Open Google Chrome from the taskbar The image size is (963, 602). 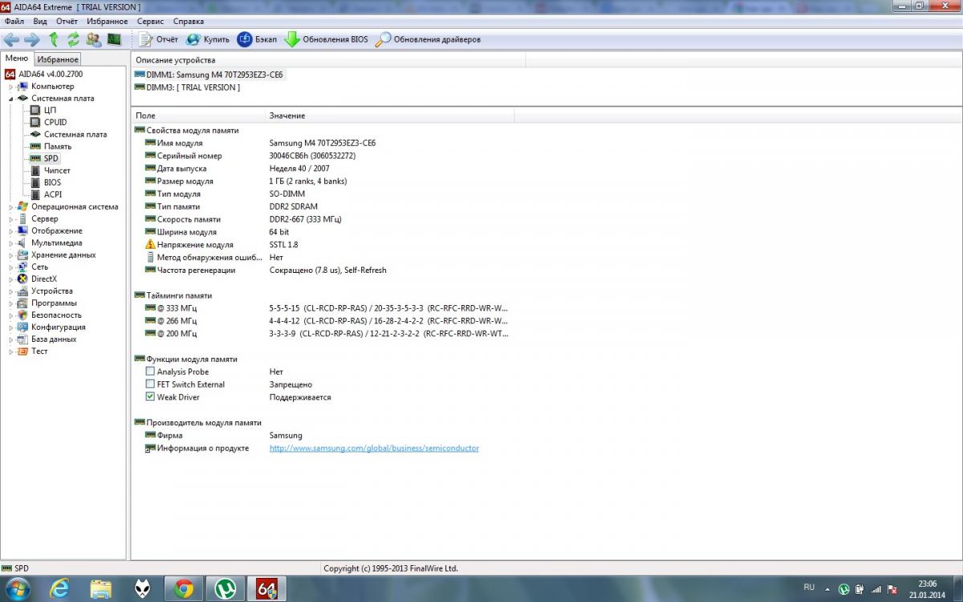(x=183, y=589)
